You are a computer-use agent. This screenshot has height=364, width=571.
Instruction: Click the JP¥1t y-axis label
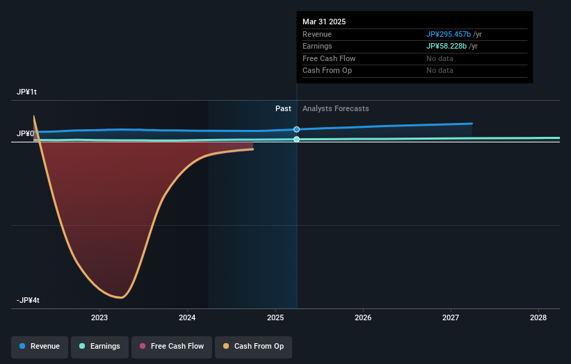(26, 92)
